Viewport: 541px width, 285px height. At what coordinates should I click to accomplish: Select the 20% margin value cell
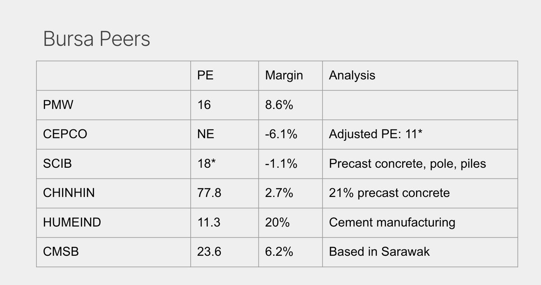277,222
